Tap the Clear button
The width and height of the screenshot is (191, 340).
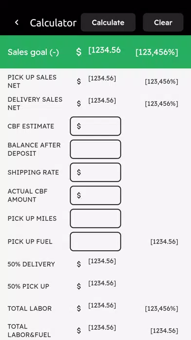click(x=163, y=22)
